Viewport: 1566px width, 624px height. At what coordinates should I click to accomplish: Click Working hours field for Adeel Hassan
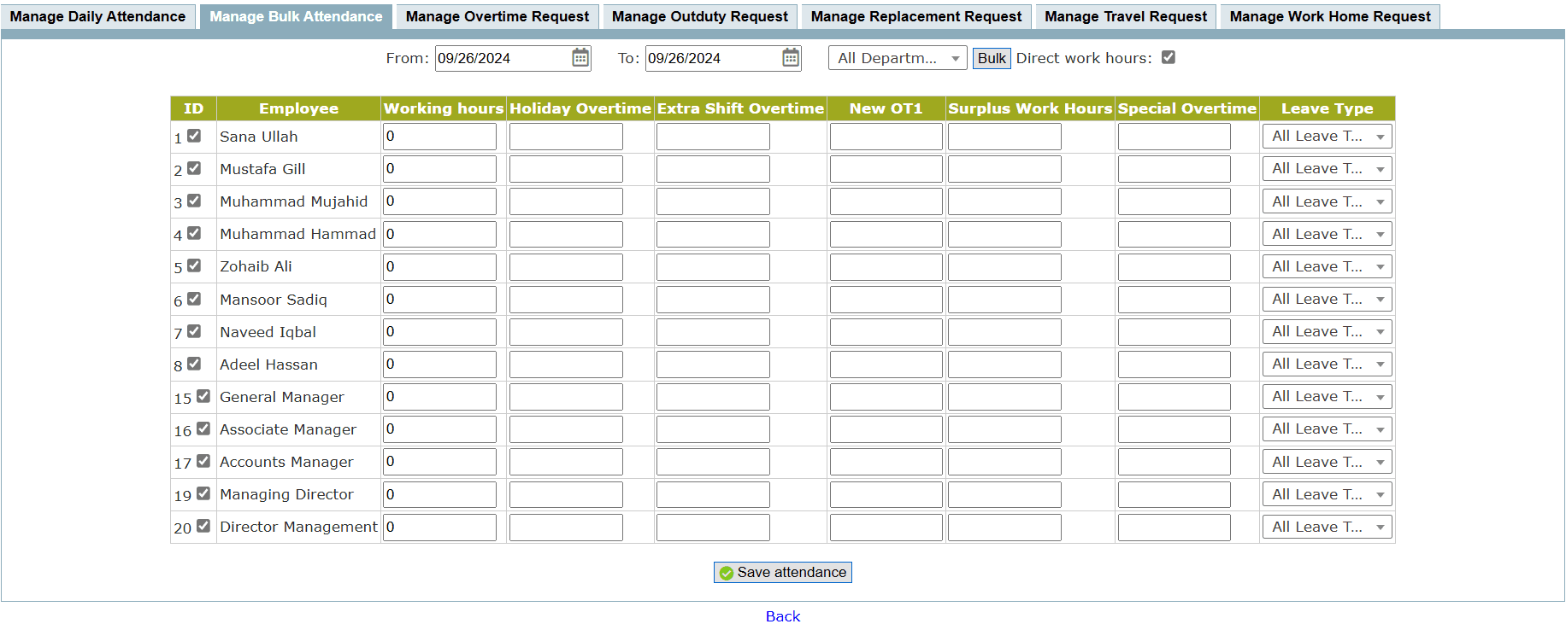point(439,364)
